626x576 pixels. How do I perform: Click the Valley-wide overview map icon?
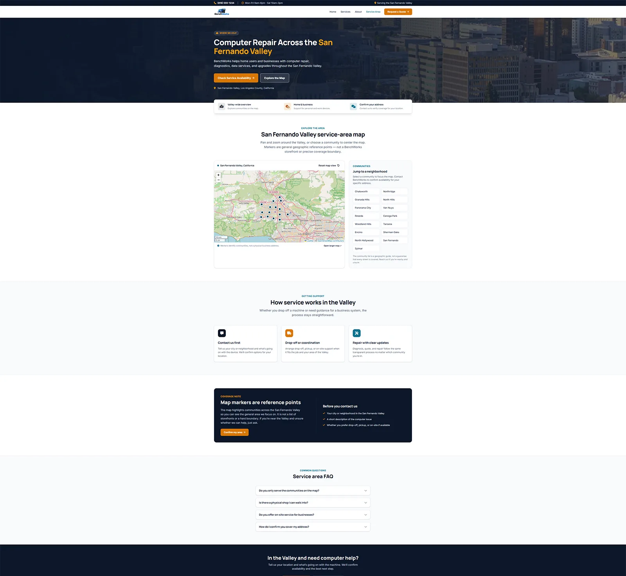pos(222,106)
